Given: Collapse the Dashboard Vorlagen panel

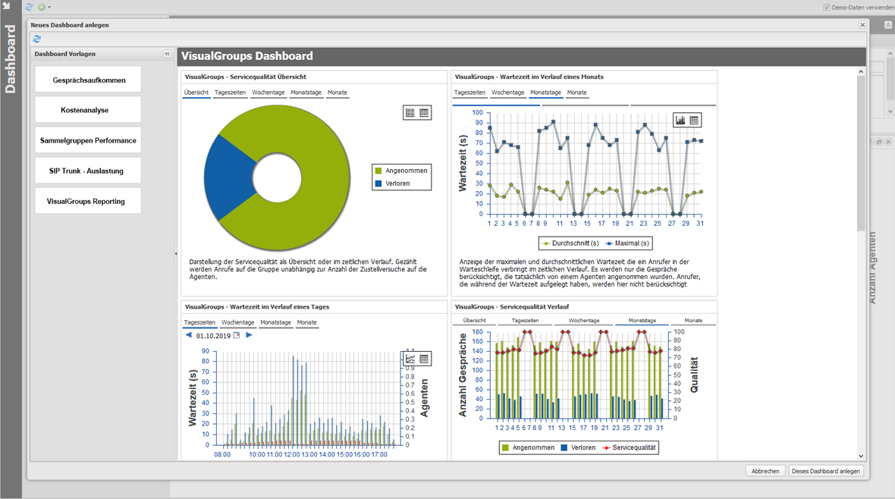Looking at the screenshot, I should (167, 54).
